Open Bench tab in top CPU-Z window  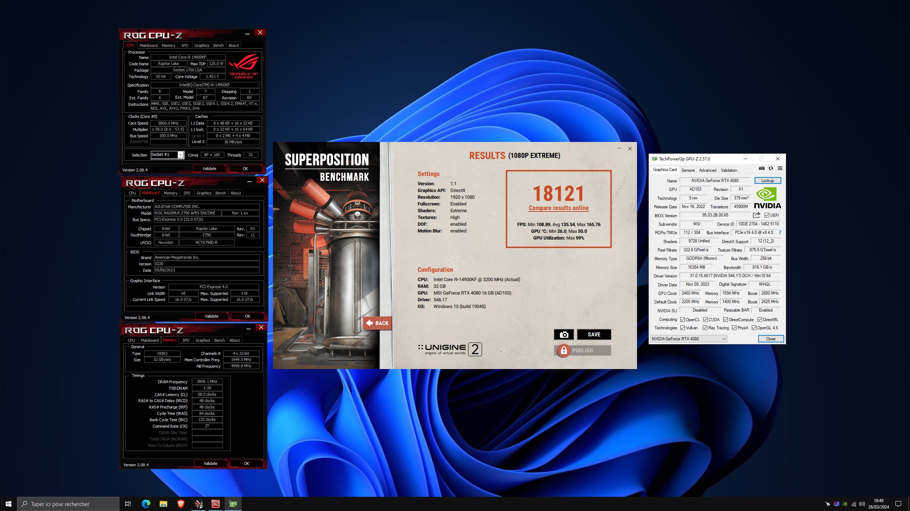point(218,45)
